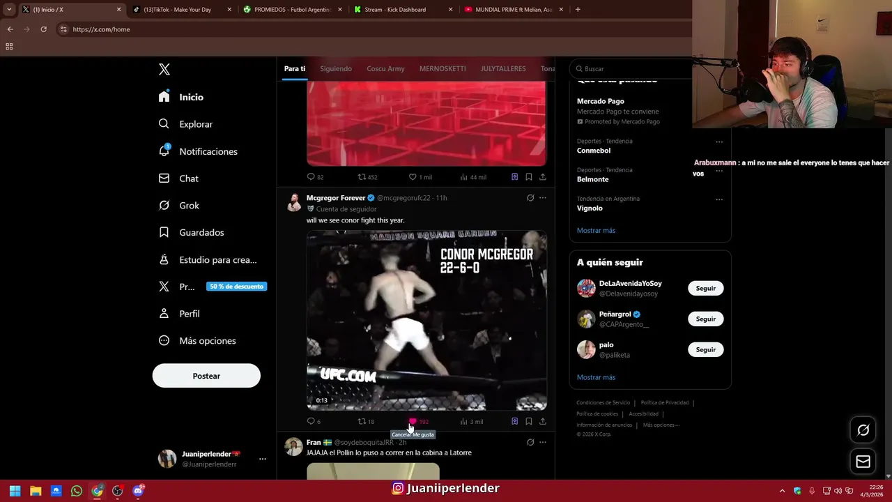This screenshot has width=892, height=502.
Task: Open File Explorer from taskbar
Action: (x=36, y=491)
